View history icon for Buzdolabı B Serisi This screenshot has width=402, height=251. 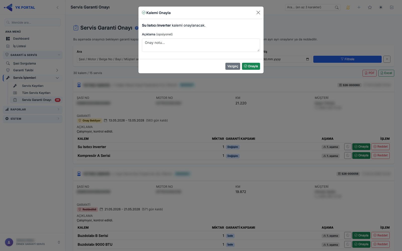348,235
